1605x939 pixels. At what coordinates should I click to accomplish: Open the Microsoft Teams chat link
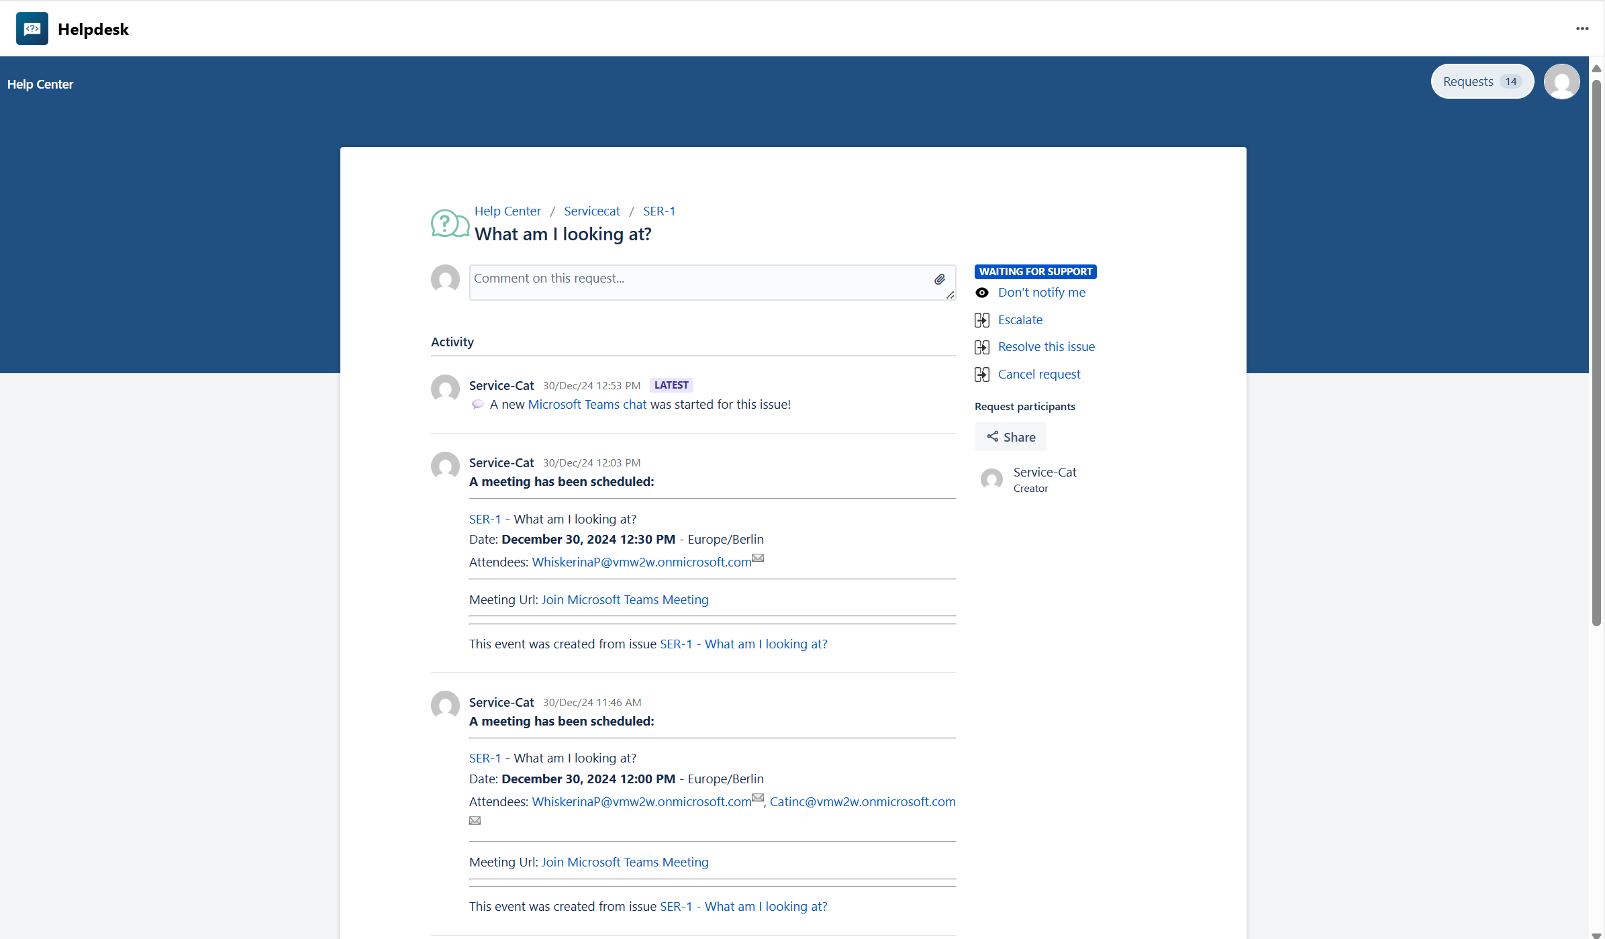pos(587,404)
